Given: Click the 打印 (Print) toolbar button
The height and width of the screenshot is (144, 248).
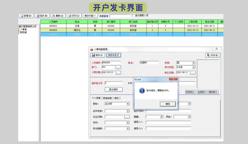Looking at the screenshot, I should coord(74,16).
